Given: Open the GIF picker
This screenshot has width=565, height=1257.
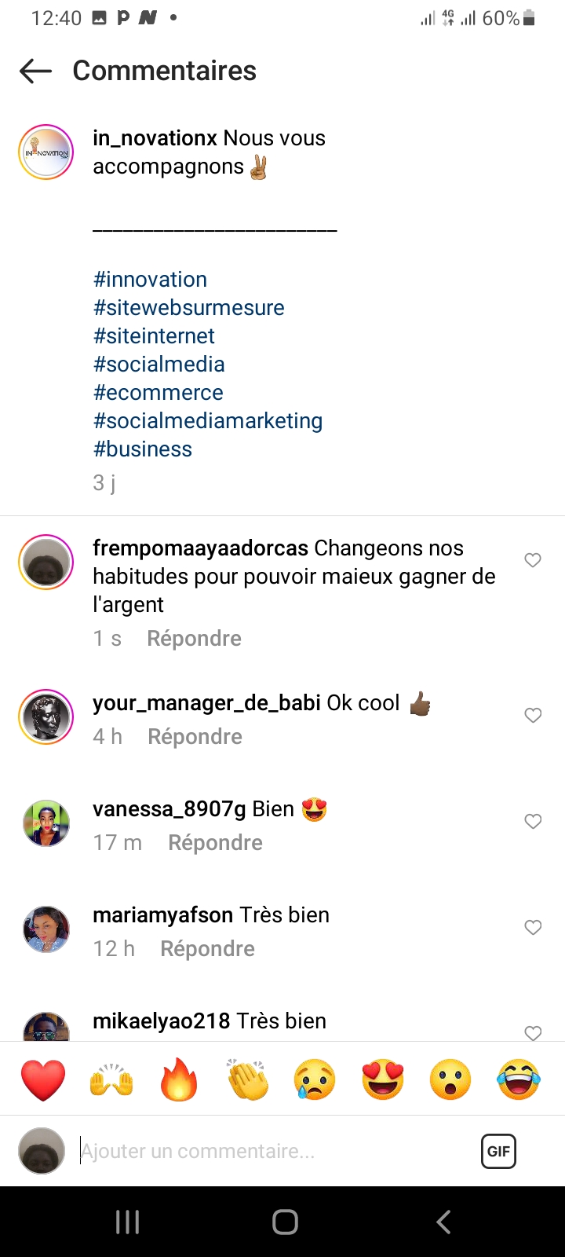Looking at the screenshot, I should coord(498,1151).
